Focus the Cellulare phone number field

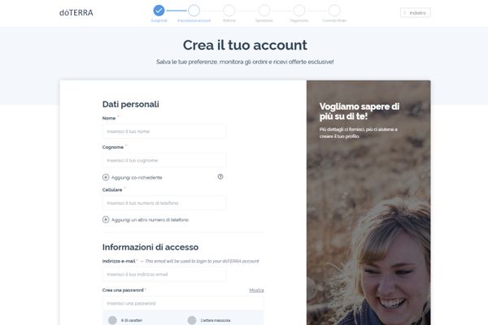pyautogui.click(x=164, y=203)
